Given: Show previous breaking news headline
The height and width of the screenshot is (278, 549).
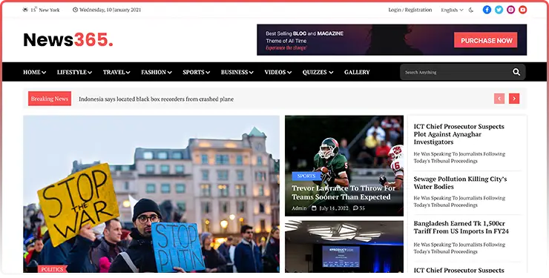Looking at the screenshot, I should [499, 99].
